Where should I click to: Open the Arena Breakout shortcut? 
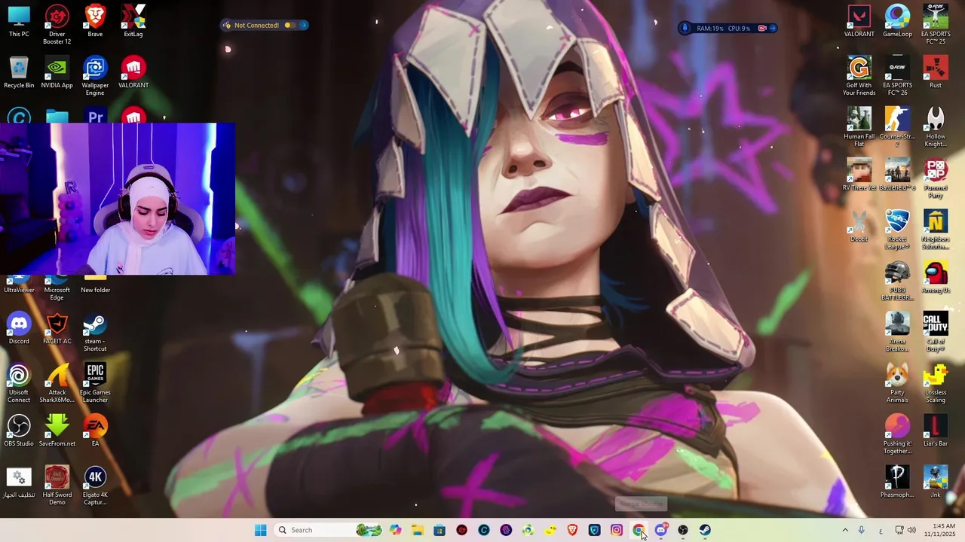(897, 332)
